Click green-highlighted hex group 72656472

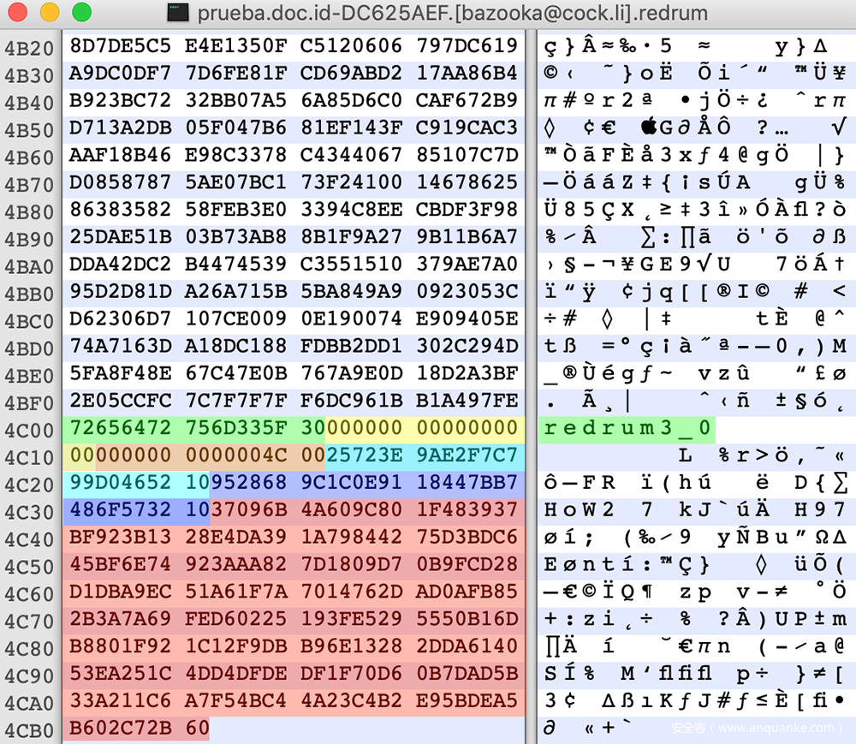(x=121, y=428)
